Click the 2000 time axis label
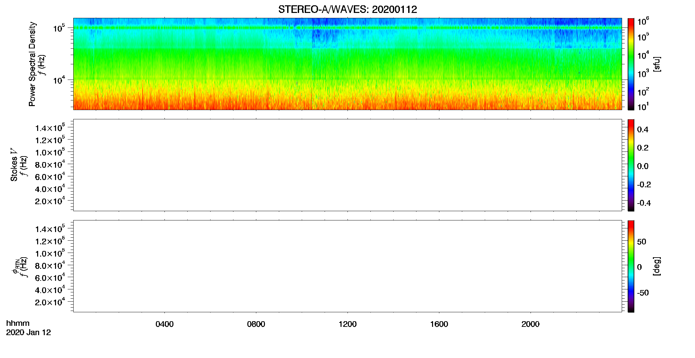695x358 pixels. [531, 324]
